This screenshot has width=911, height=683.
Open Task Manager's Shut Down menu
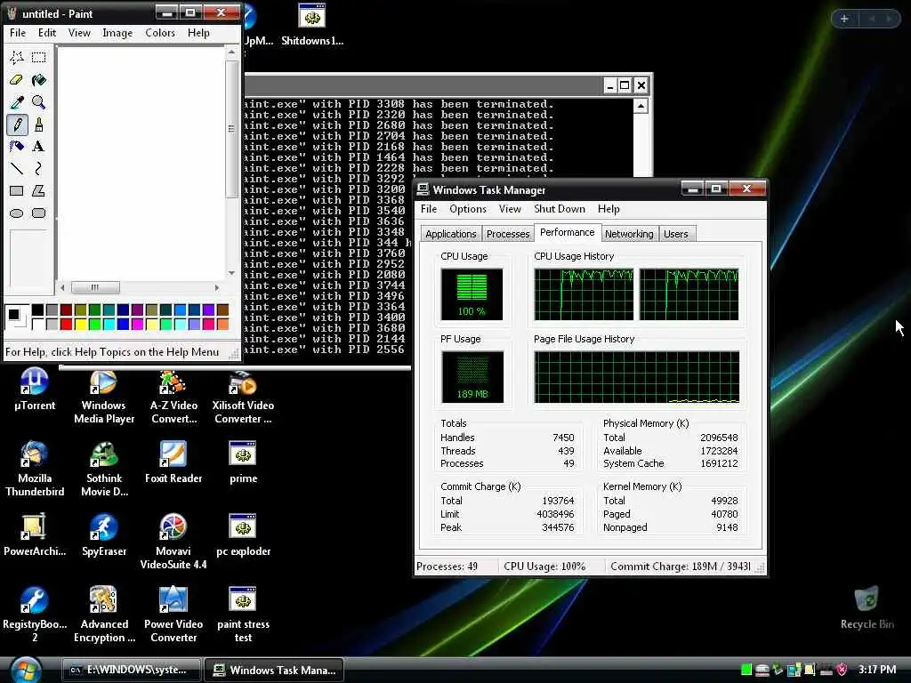pos(559,209)
